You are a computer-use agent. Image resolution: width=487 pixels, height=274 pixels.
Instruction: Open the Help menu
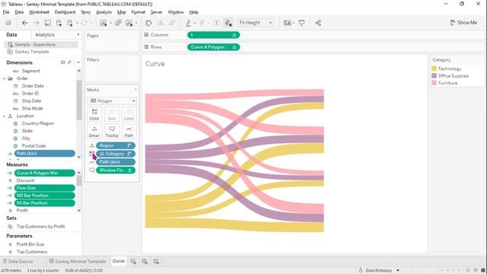pyautogui.click(x=193, y=12)
